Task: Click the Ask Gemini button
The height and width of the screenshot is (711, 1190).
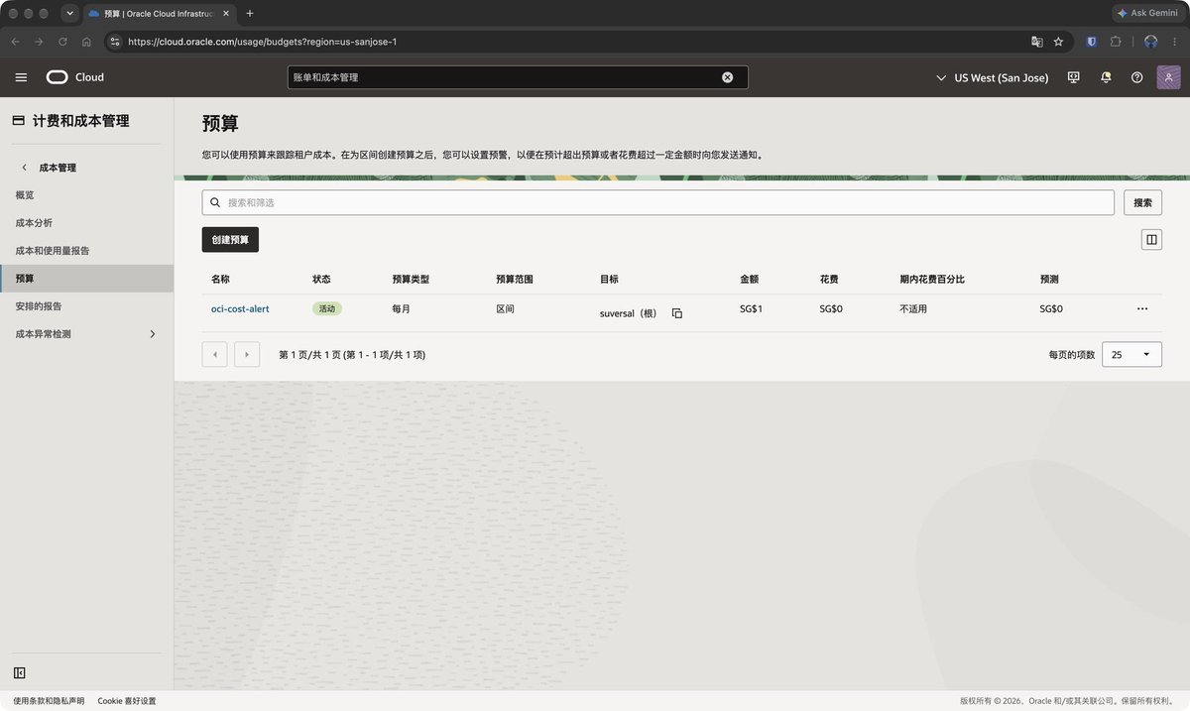Action: 1147,13
